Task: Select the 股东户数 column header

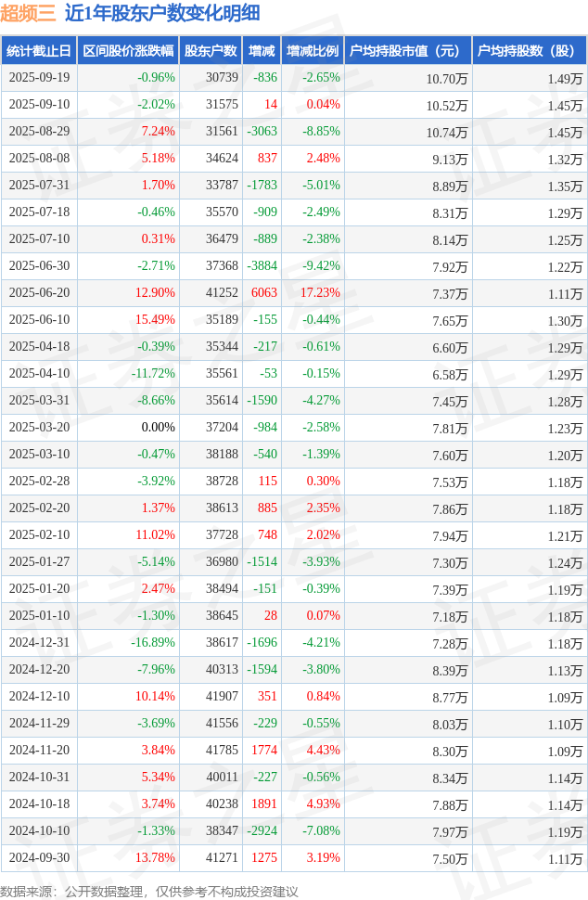Action: pos(211,51)
